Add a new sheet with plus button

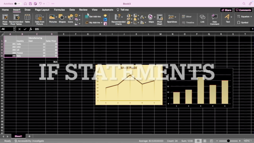29,136
